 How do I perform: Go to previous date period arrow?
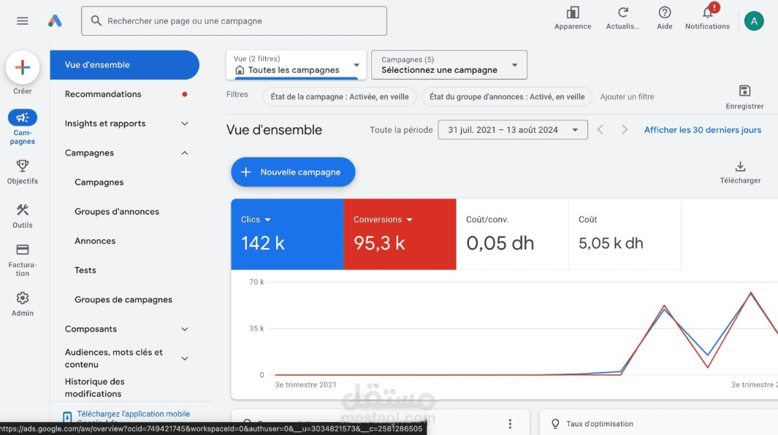click(600, 130)
